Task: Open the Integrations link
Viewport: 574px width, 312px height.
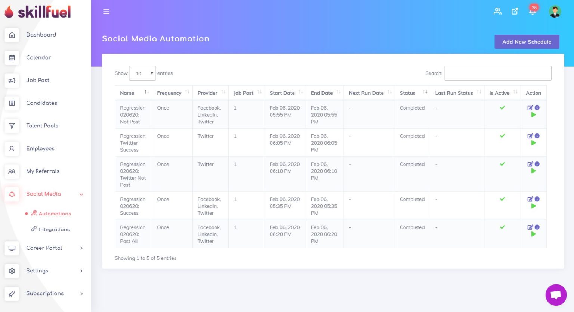Action: click(54, 229)
